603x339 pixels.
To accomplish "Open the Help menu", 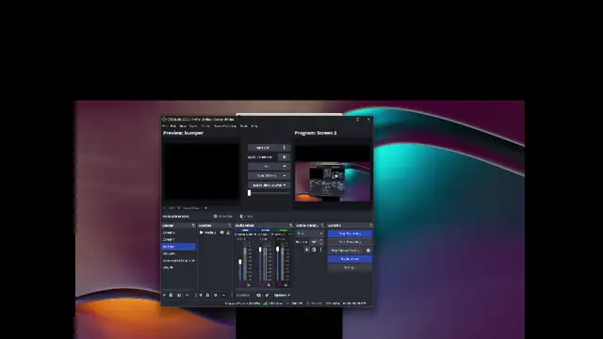I will coord(254,126).
